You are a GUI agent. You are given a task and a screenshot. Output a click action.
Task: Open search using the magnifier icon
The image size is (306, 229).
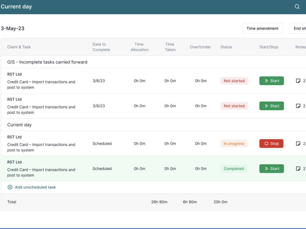pos(297,7)
